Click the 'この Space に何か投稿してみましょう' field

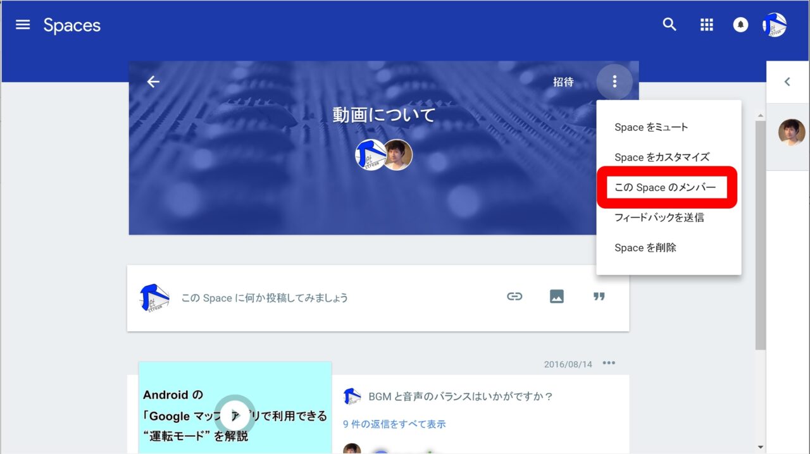pyautogui.click(x=265, y=298)
